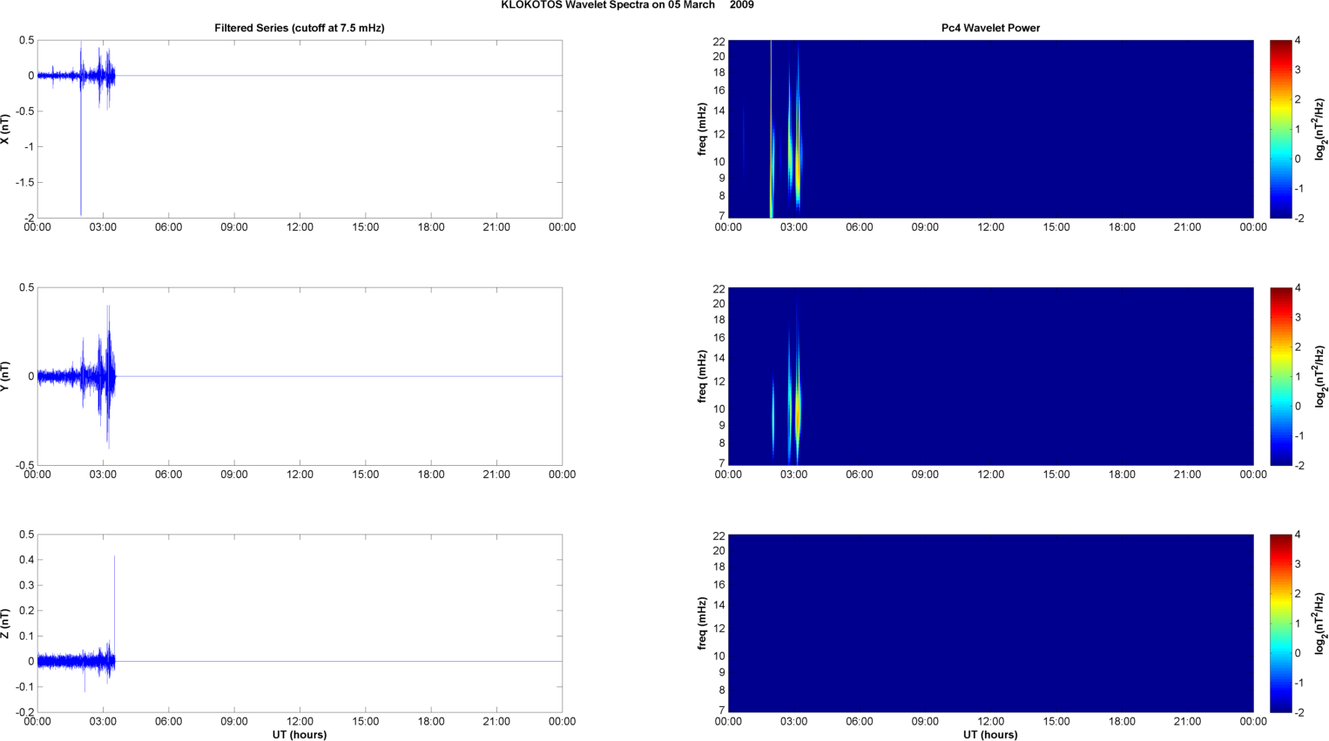Click the top spectrogram's colorbar

(1280, 129)
